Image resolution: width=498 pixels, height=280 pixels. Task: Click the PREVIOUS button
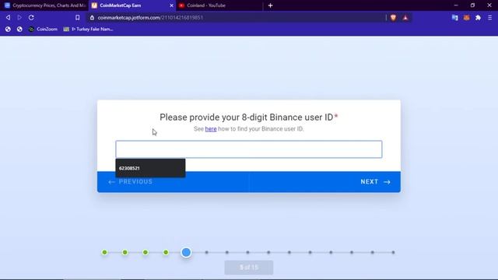point(131,182)
